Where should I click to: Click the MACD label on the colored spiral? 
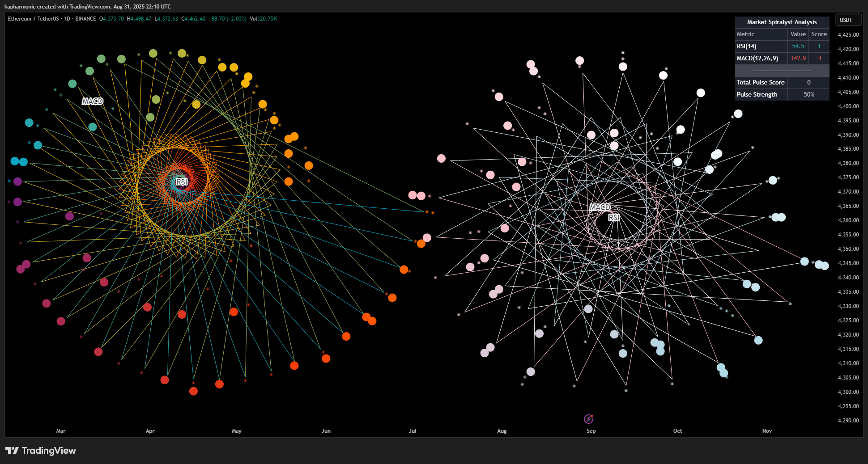[93, 101]
